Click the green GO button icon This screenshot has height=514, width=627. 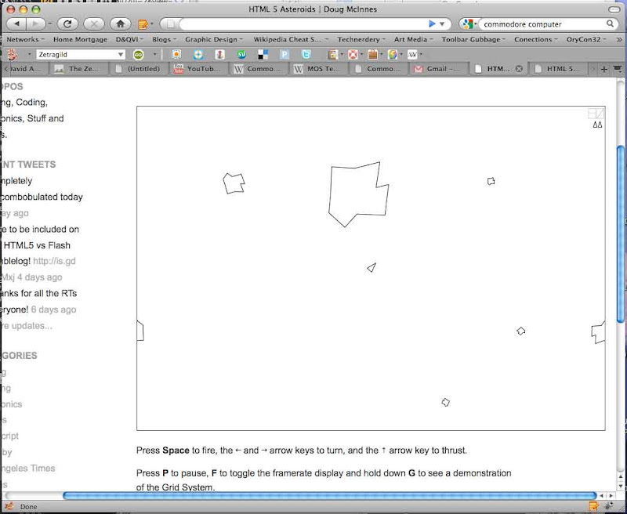(x=139, y=54)
